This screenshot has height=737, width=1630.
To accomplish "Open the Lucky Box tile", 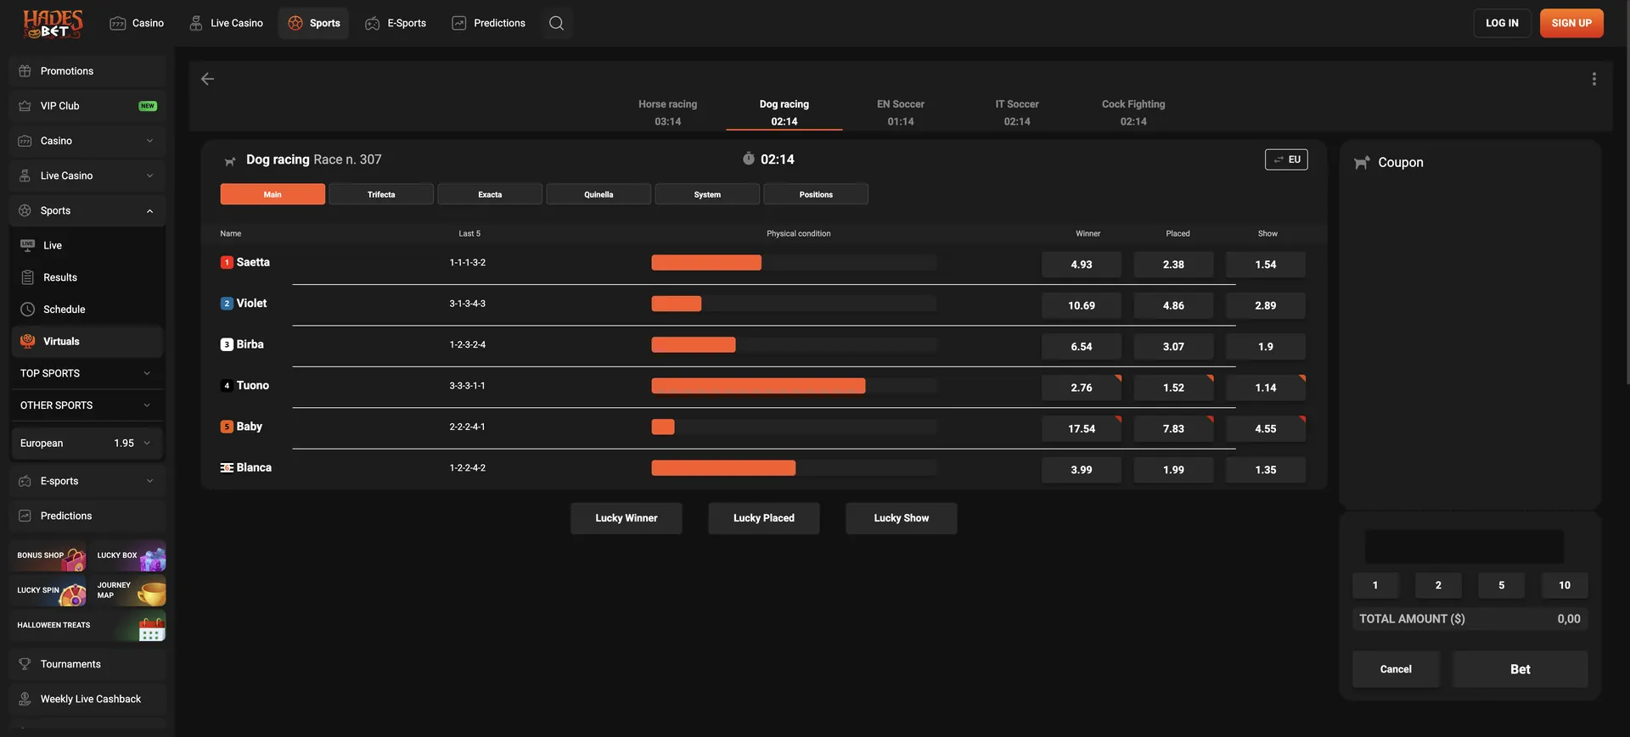I will 129,556.
